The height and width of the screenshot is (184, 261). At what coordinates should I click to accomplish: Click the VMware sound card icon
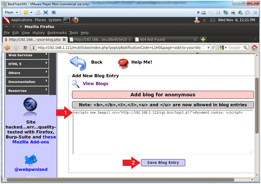[x=240, y=12]
